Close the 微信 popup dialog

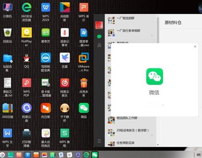click(x=195, y=47)
